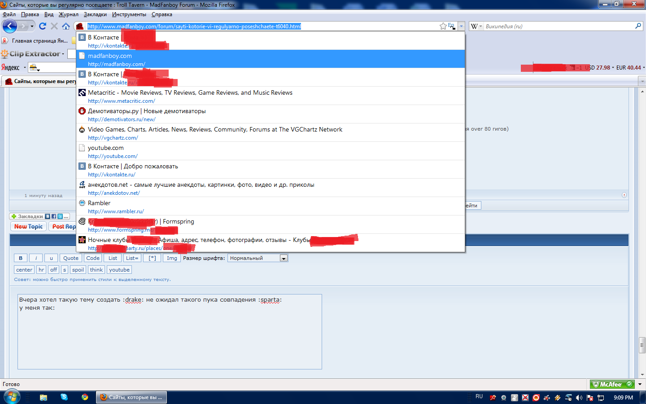Open the search engine selector dropdown
Image resolution: width=646 pixels, height=404 pixels.
tap(481, 26)
